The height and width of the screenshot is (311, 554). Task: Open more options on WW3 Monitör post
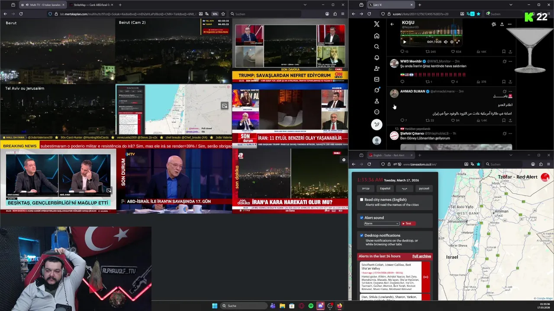(x=510, y=61)
